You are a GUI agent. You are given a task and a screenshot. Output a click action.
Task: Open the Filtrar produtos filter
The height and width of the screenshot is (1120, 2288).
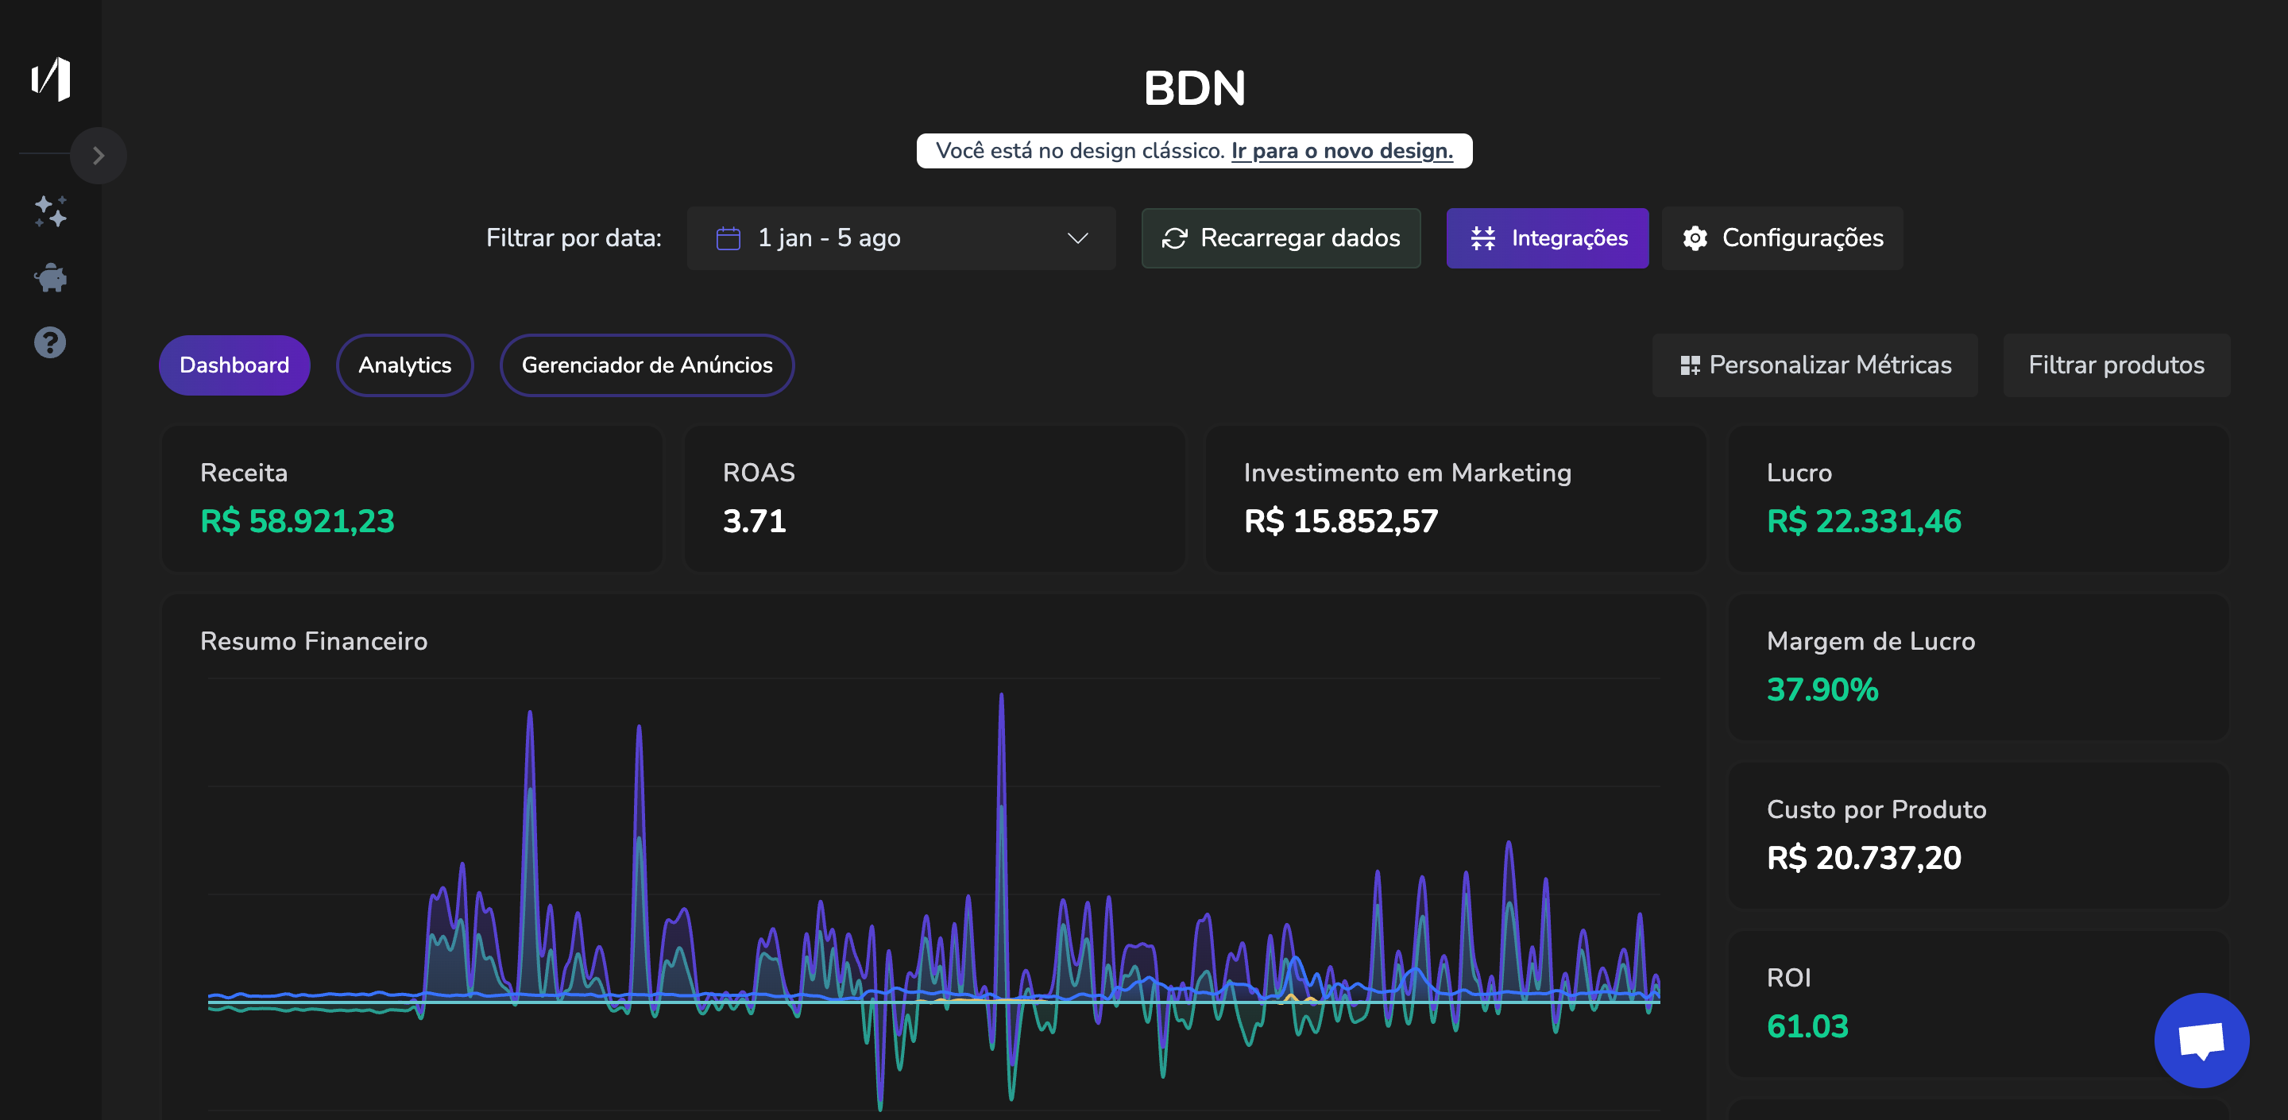pyautogui.click(x=2116, y=365)
